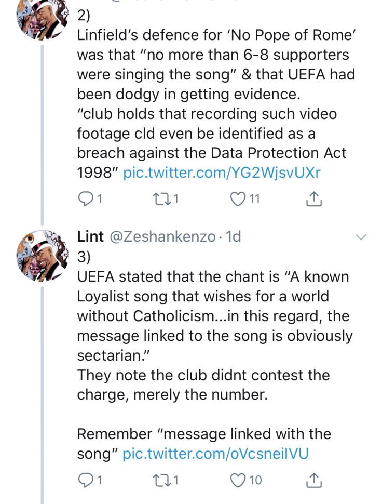Open pic.twitter.com/oVcsneilVU link

point(215,454)
